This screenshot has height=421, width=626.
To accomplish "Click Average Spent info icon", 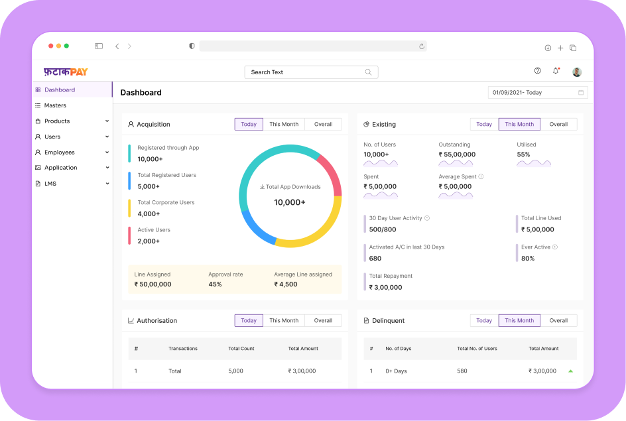I will tap(481, 176).
